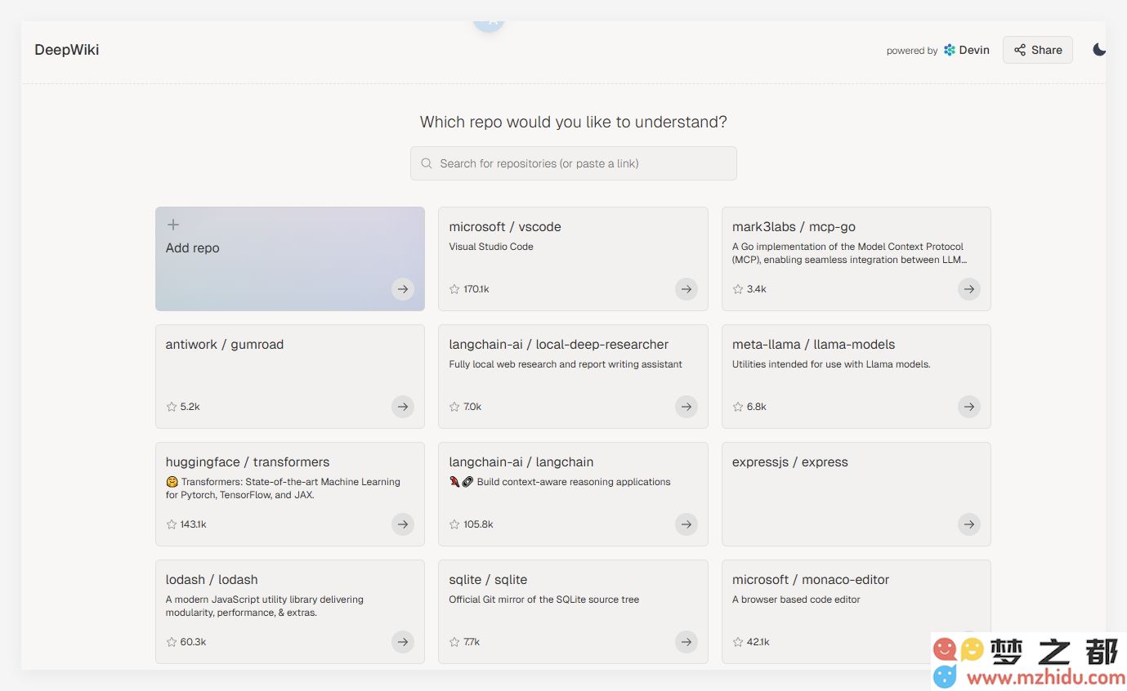The width and height of the screenshot is (1127, 691).
Task: Open the lodash / lodash arrow button
Action: click(402, 641)
